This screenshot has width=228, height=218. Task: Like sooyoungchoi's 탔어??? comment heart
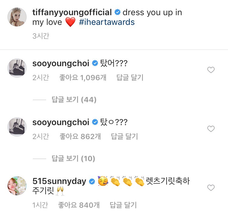tap(211, 70)
